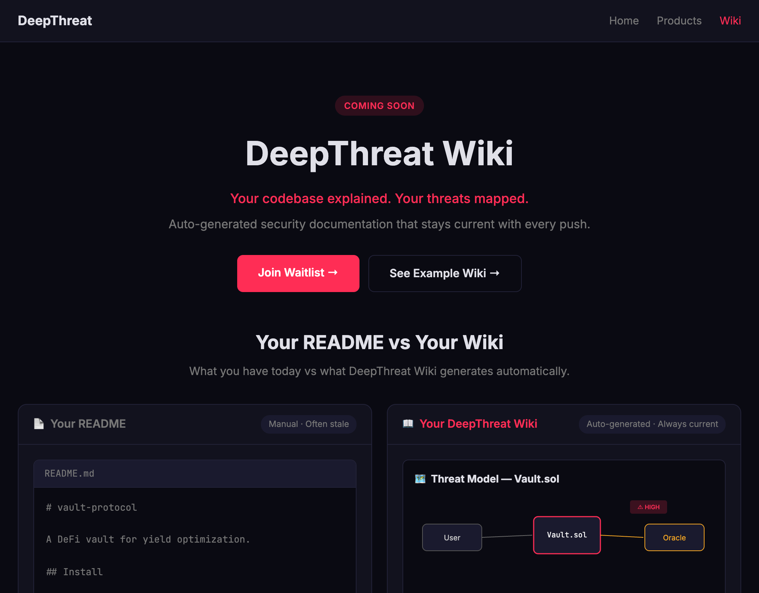Click the Auto-generated · Always current tag
This screenshot has width=759, height=593.
652,424
